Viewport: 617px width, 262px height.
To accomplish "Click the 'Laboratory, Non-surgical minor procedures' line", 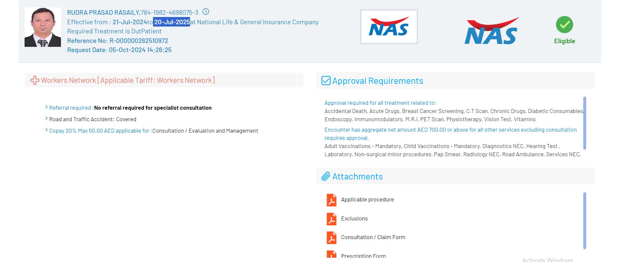I will [x=453, y=154].
